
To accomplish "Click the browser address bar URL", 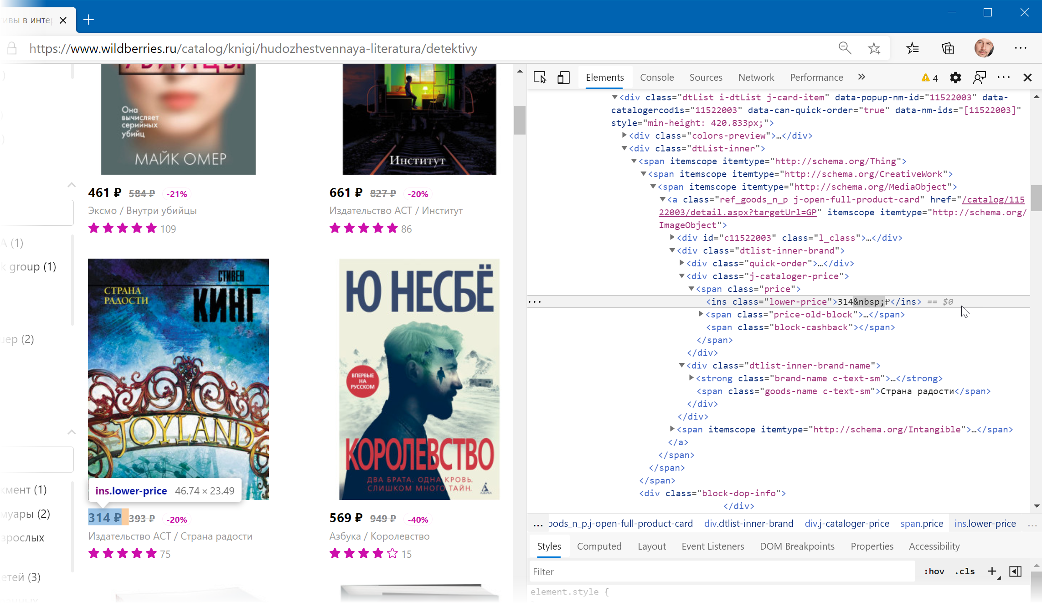I will pyautogui.click(x=253, y=48).
